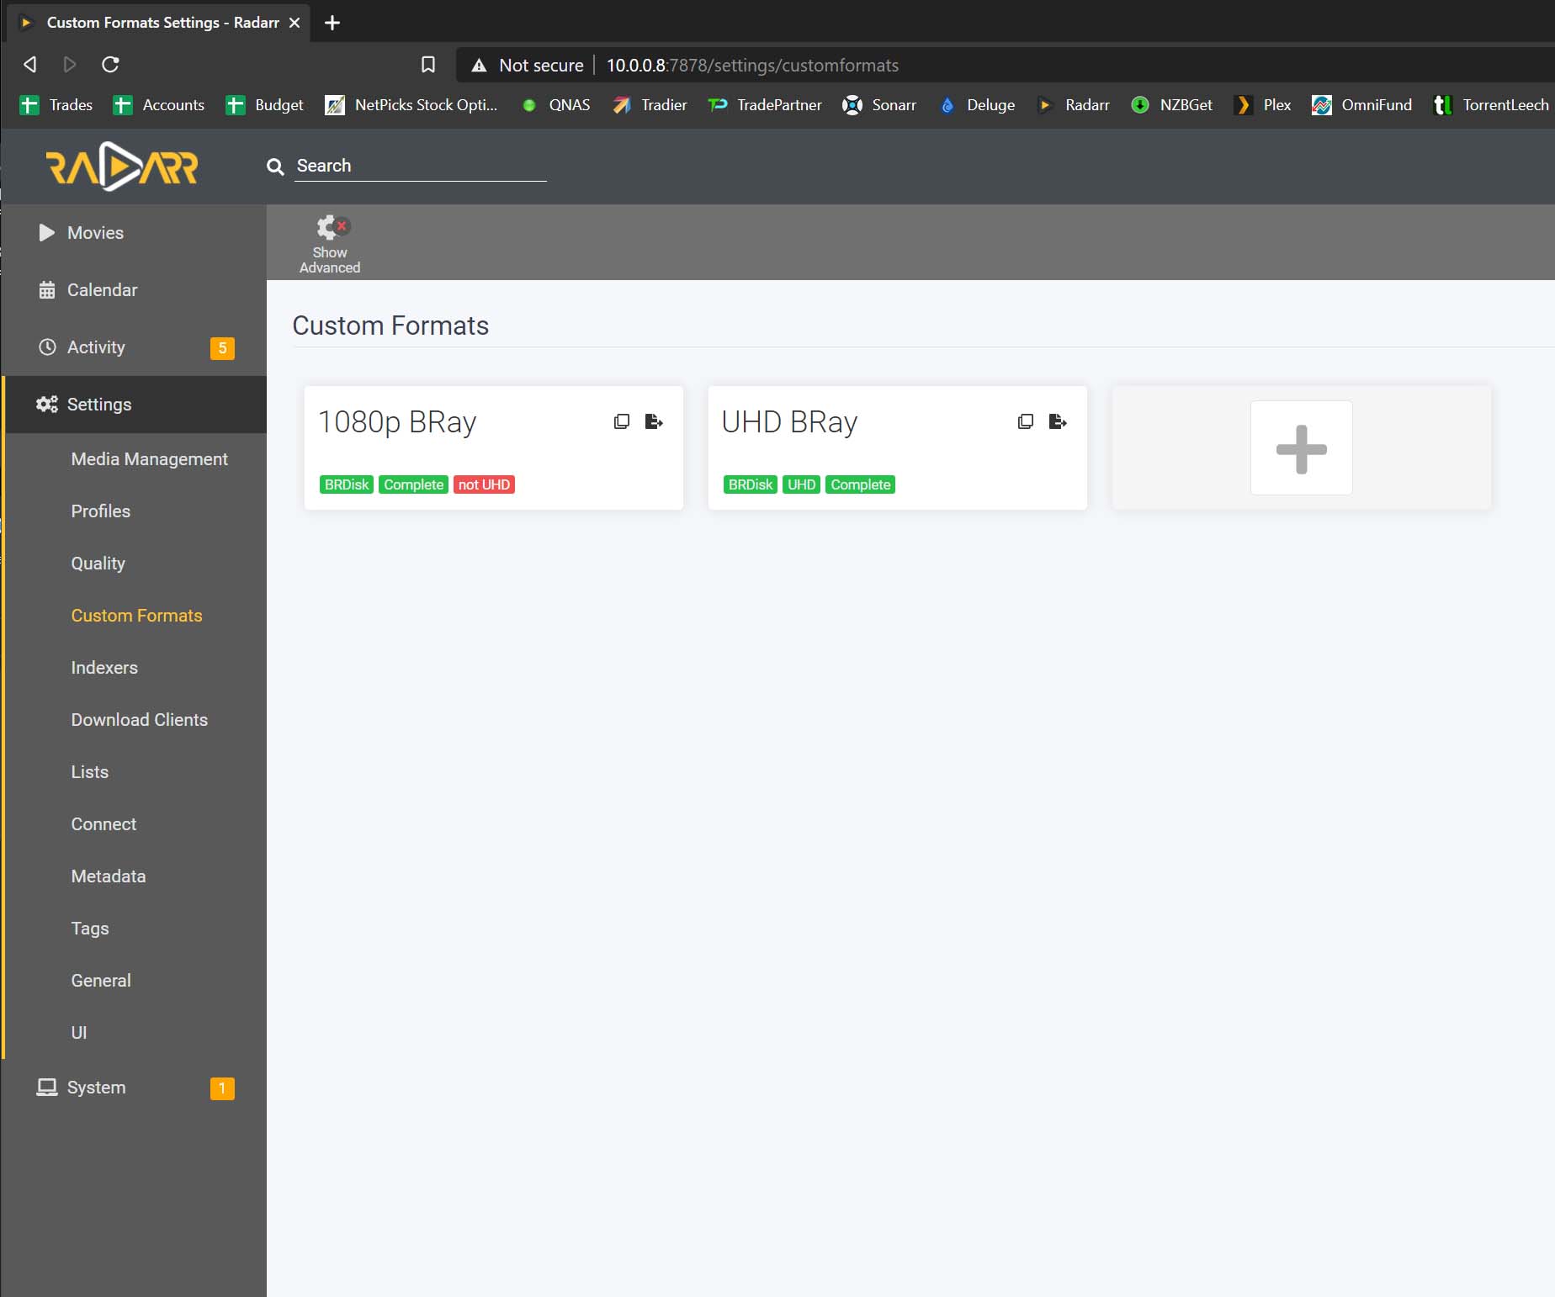This screenshot has width=1555, height=1297.
Task: Click the UHD quality badge on UHD BRay
Action: tap(801, 484)
